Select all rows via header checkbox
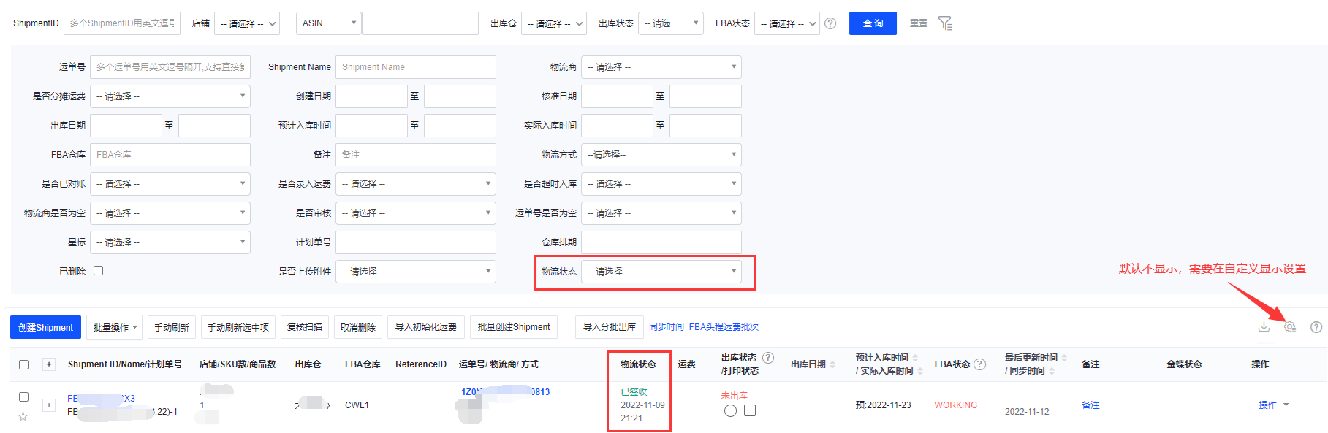Viewport: 1328px width, 433px height. pyautogui.click(x=24, y=364)
